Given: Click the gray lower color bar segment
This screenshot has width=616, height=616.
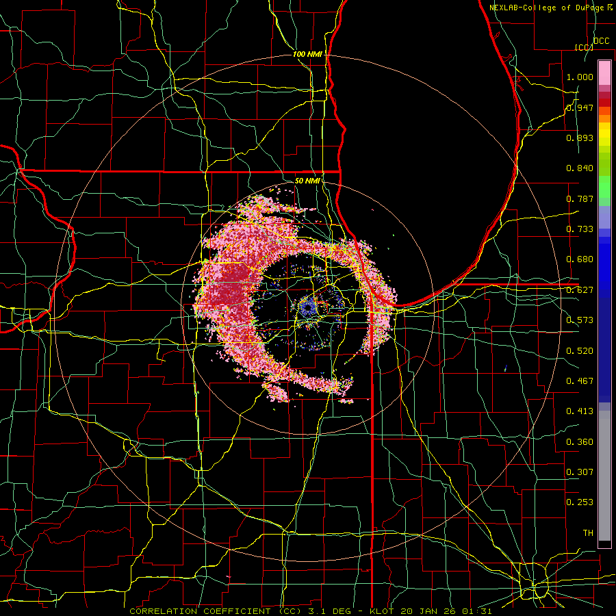Looking at the screenshot, I should (604, 476).
